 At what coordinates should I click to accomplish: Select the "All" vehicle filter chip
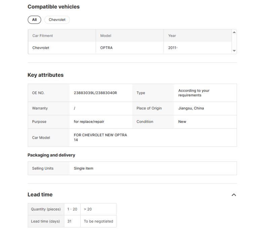point(34,20)
